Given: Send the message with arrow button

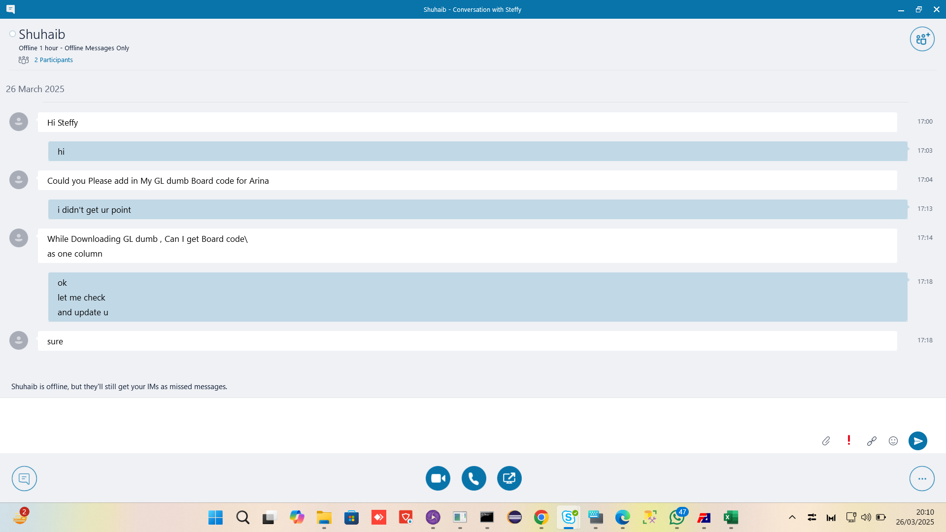Looking at the screenshot, I should click(x=917, y=441).
